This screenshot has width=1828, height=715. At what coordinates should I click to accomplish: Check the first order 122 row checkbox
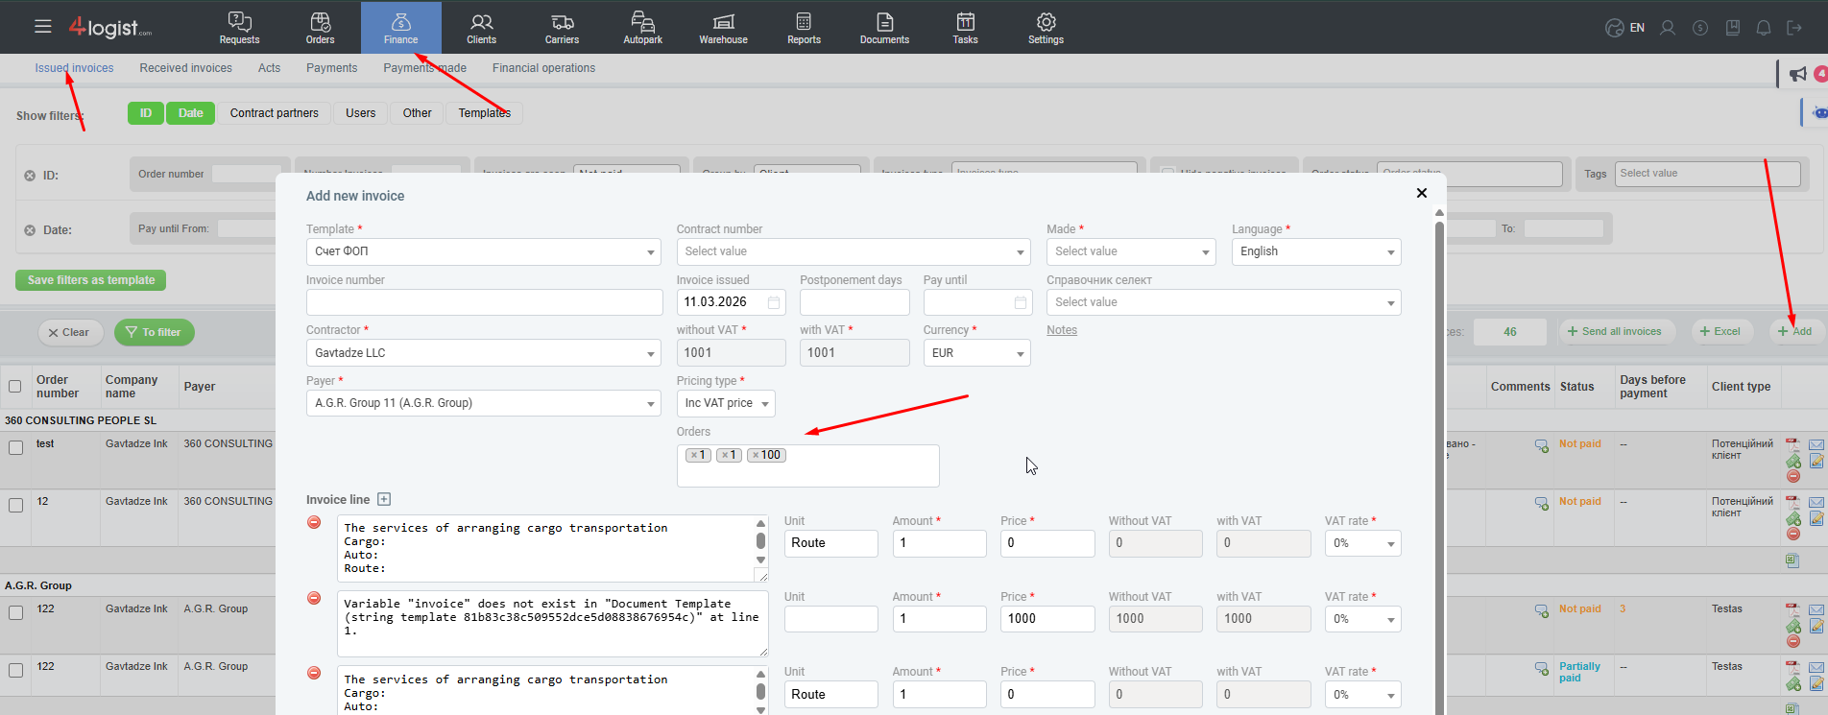point(15,612)
